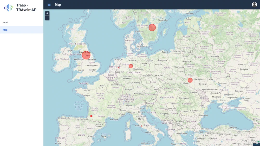Screen dimensions: 260x146
Task: Click the Paris label on the map
Action: (x=102, y=86)
